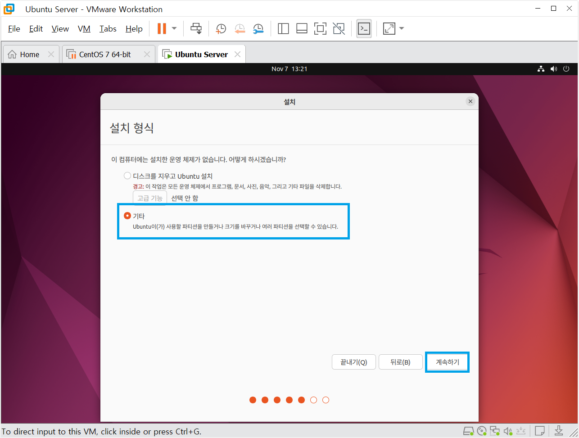Click the greyed-out status bar icon with three arrows

[521, 431]
